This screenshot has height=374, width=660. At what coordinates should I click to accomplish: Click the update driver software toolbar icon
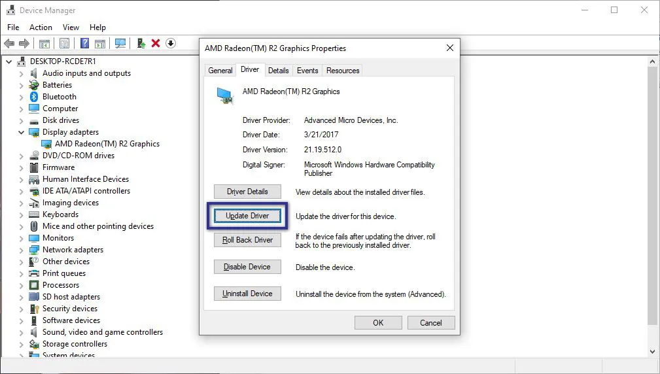pos(141,43)
